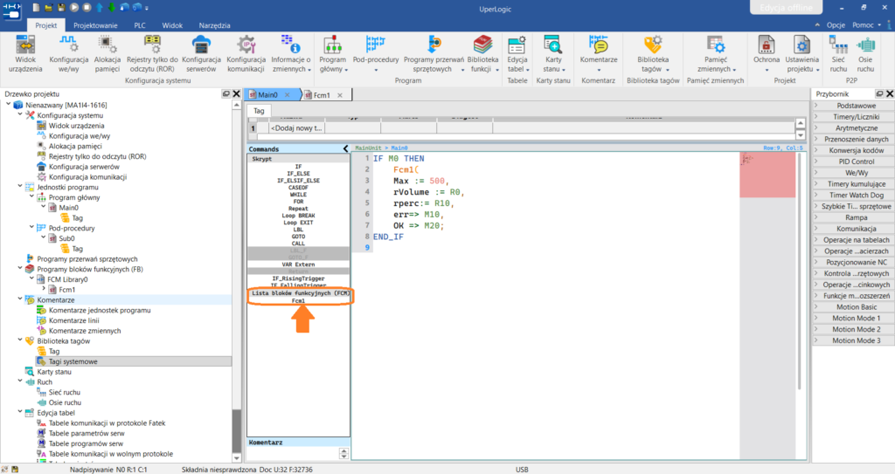Image resolution: width=895 pixels, height=474 pixels.
Task: Open Osie ruchu ribbon icon
Action: [865, 53]
